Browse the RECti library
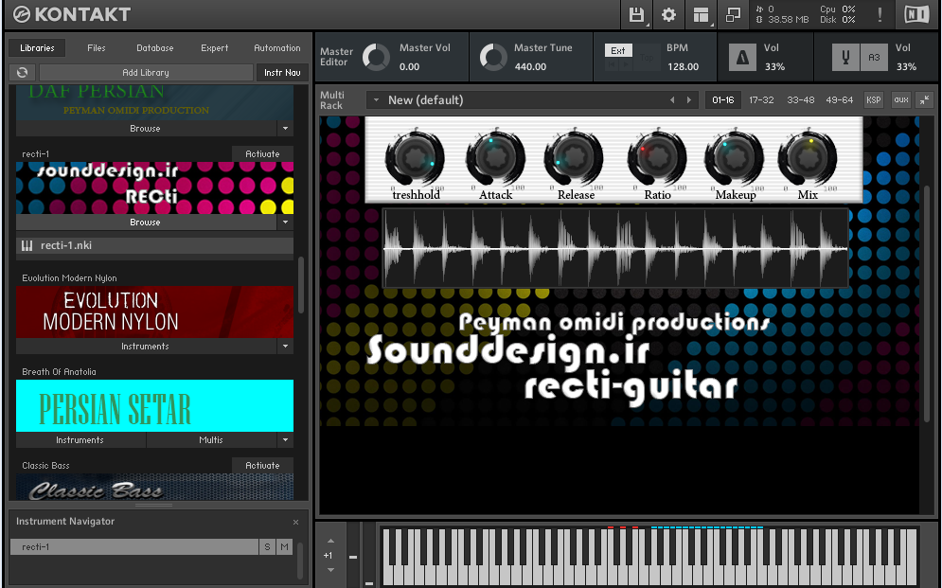 coord(146,223)
